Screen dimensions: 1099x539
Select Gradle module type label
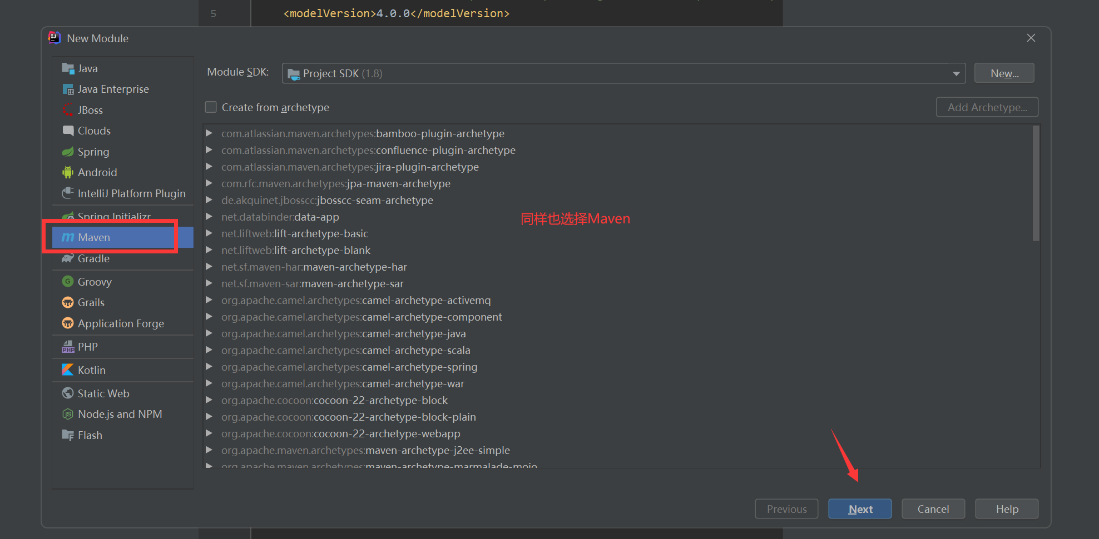[93, 258]
